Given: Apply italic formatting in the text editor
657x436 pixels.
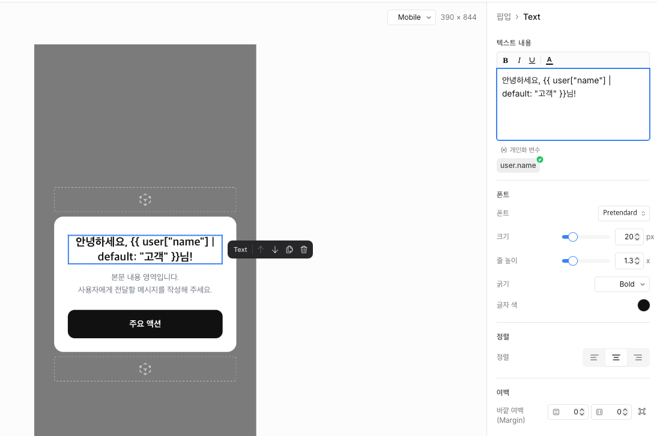Looking at the screenshot, I should coord(519,60).
